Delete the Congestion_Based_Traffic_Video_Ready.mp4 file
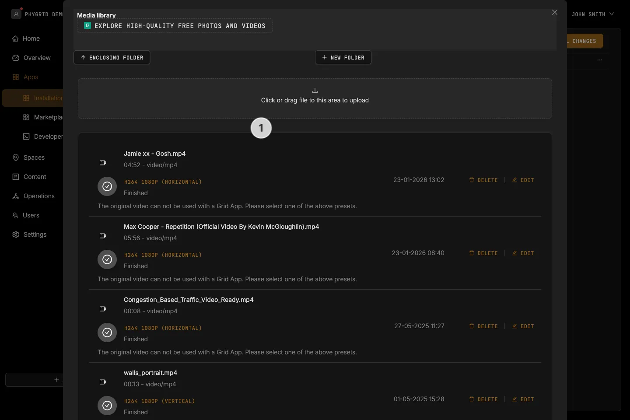Image resolution: width=630 pixels, height=420 pixels. point(483,326)
